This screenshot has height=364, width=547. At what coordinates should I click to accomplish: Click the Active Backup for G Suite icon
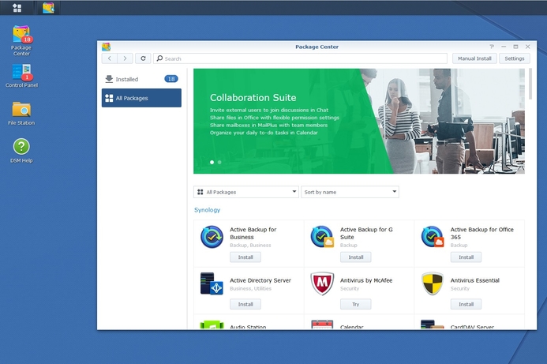coord(322,237)
